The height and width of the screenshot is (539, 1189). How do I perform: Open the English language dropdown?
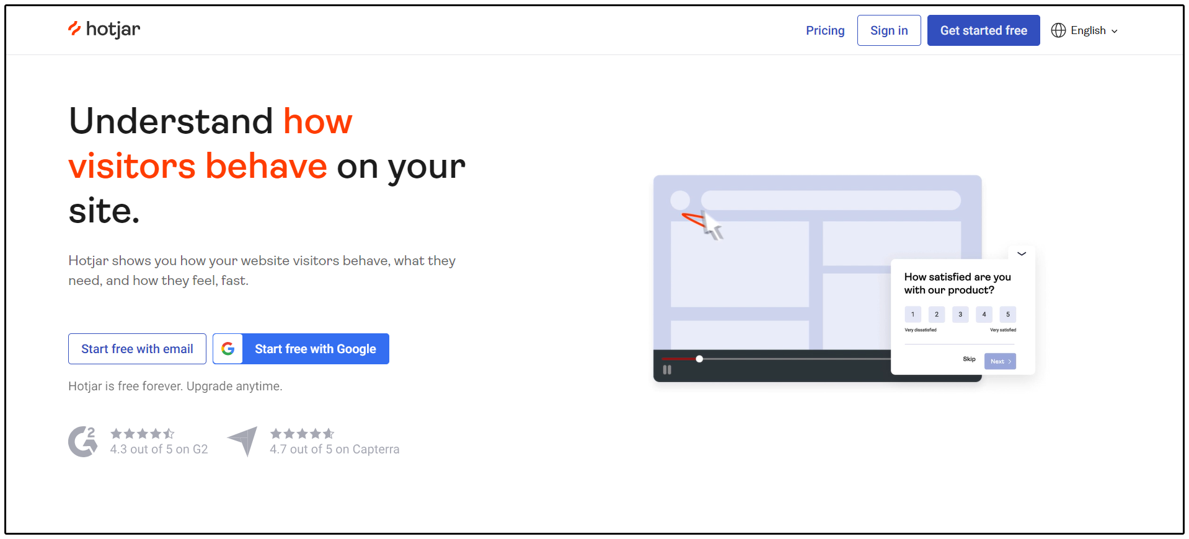1088,30
